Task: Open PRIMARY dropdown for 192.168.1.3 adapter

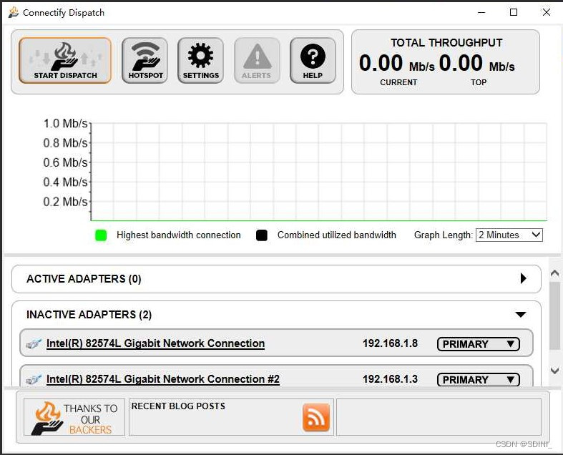Action: click(x=479, y=380)
